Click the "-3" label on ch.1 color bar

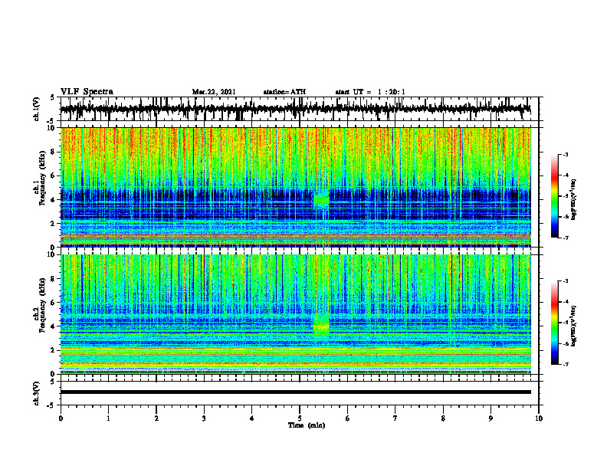[x=565, y=155]
